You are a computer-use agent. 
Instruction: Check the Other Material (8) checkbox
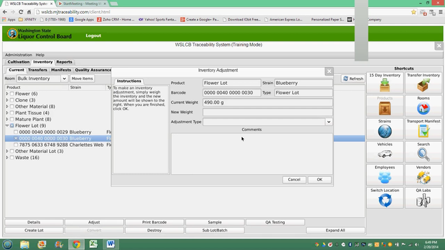12,107
